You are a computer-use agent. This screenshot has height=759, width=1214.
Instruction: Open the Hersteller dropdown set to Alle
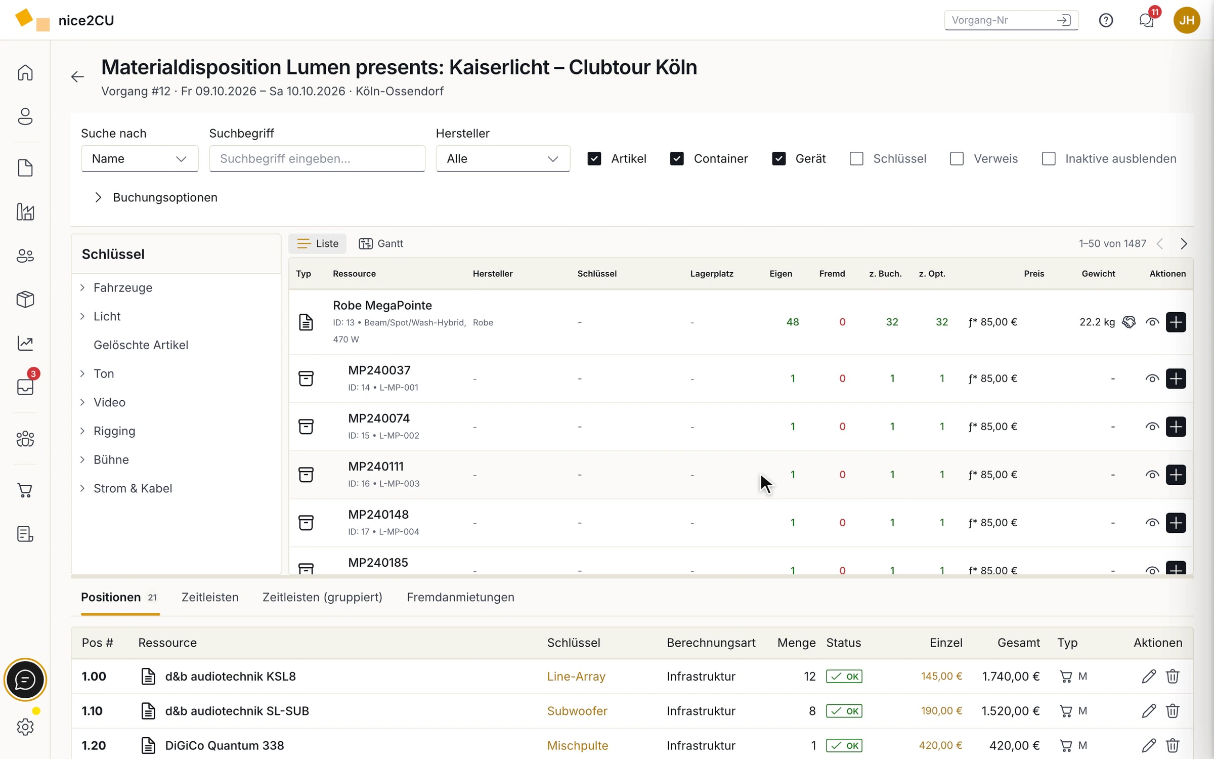(503, 159)
